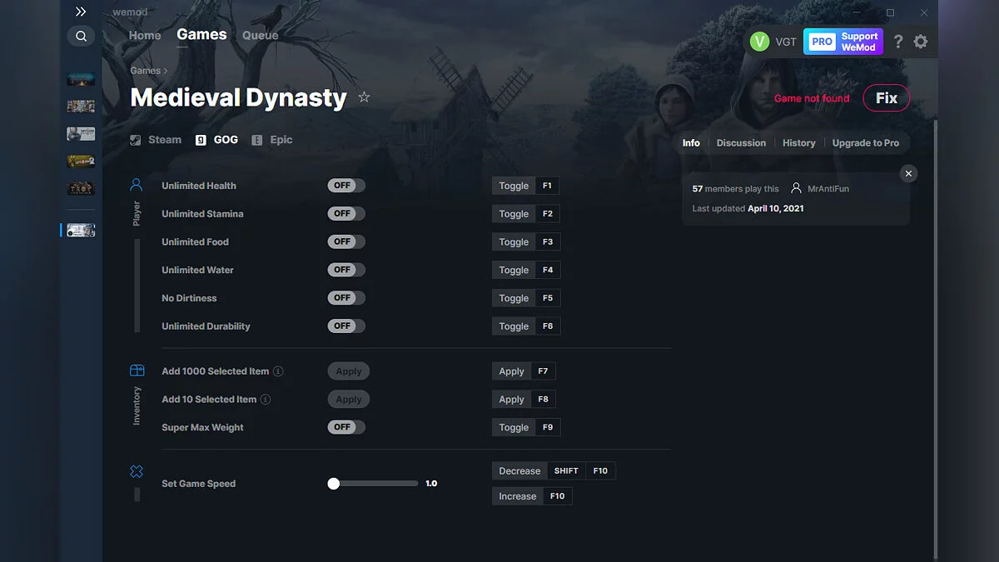The height and width of the screenshot is (562, 999).
Task: Open search in the left sidebar
Action: [x=81, y=36]
